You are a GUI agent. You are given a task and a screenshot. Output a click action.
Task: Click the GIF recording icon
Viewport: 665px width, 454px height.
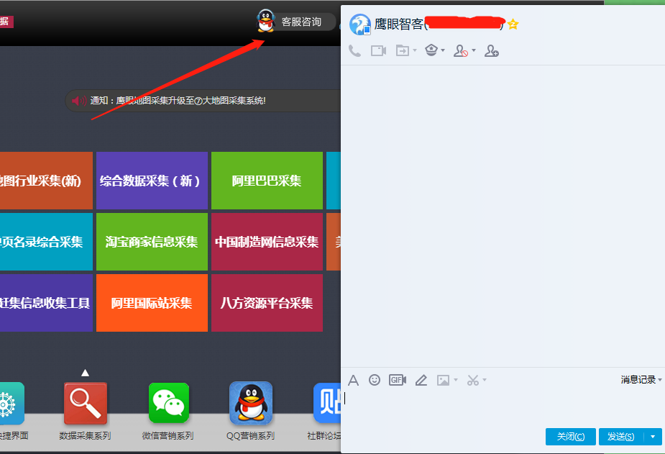[x=398, y=380]
